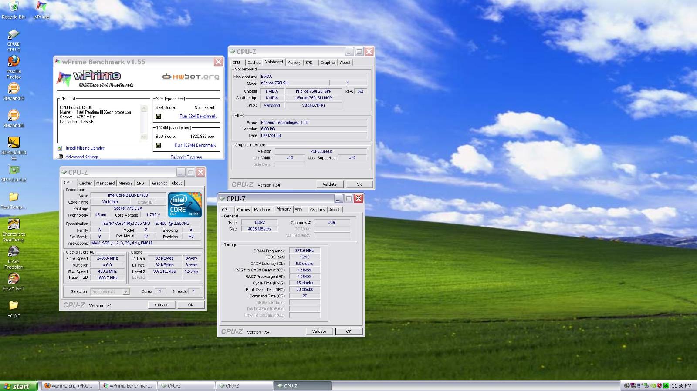Viewport: 697px width, 391px height.
Task: Click the CPU List scrollbar down arrow
Action: 144,137
